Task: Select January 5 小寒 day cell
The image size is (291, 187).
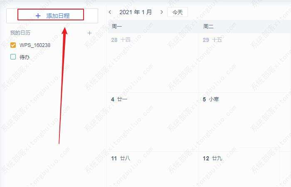Action: tap(245, 122)
